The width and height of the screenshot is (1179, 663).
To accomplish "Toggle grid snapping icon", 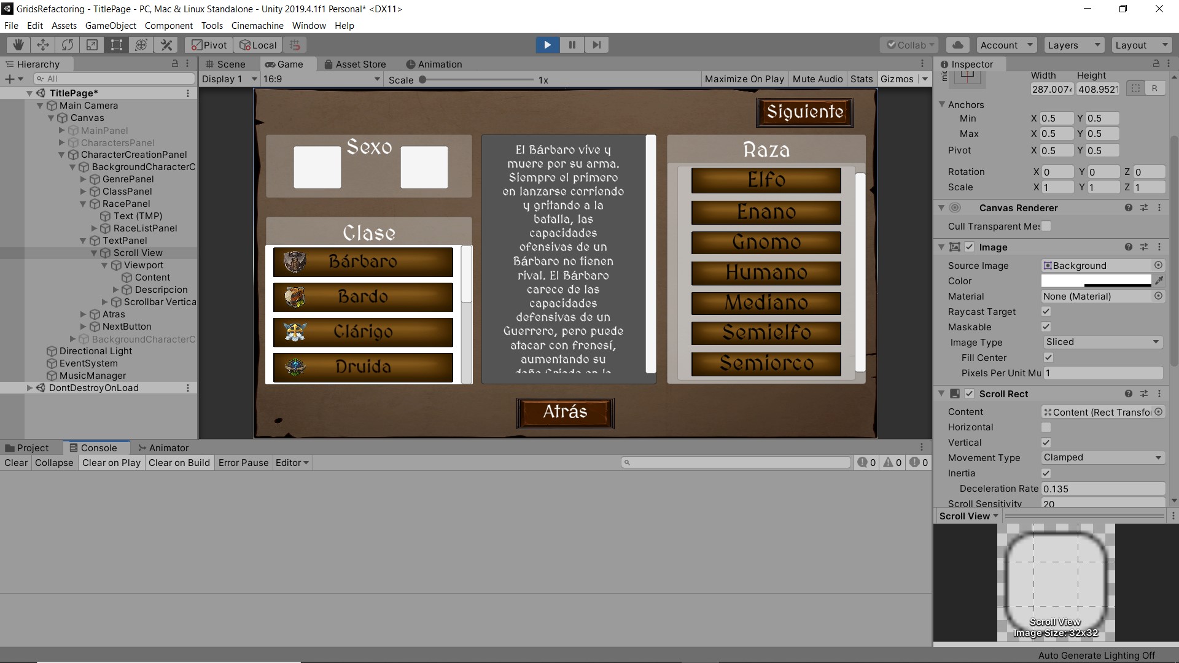I will coord(295,45).
